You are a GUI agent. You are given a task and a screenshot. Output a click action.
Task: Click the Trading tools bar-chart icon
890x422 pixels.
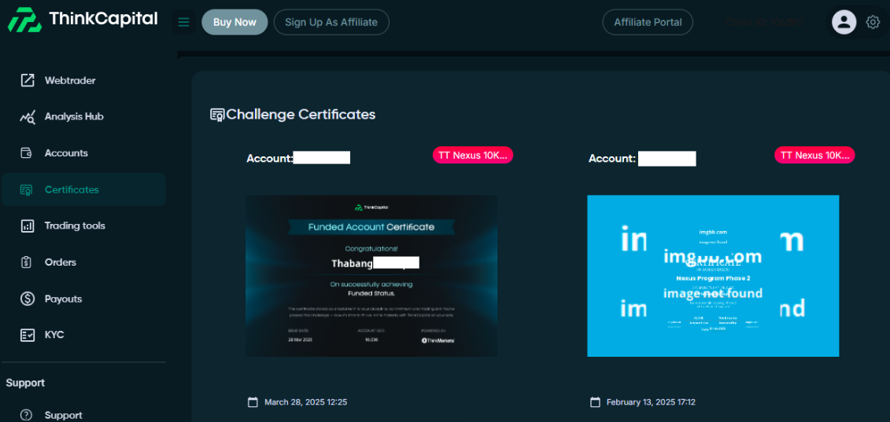[28, 226]
